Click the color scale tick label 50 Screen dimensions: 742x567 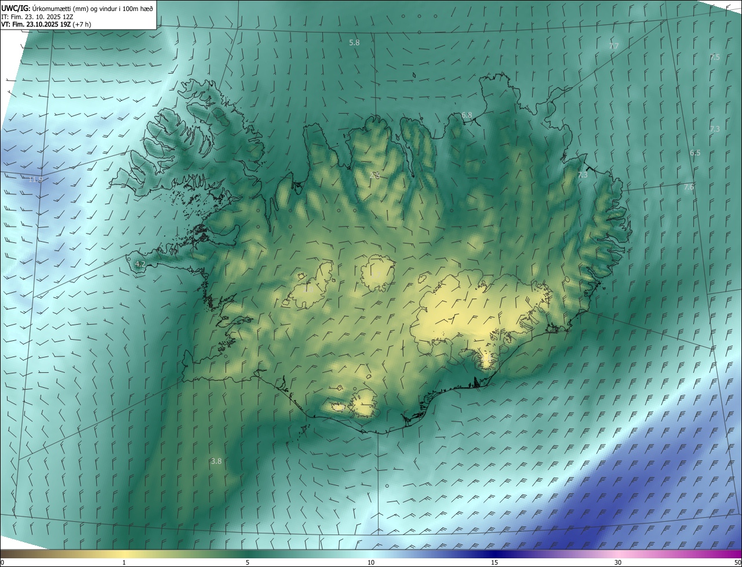point(737,562)
